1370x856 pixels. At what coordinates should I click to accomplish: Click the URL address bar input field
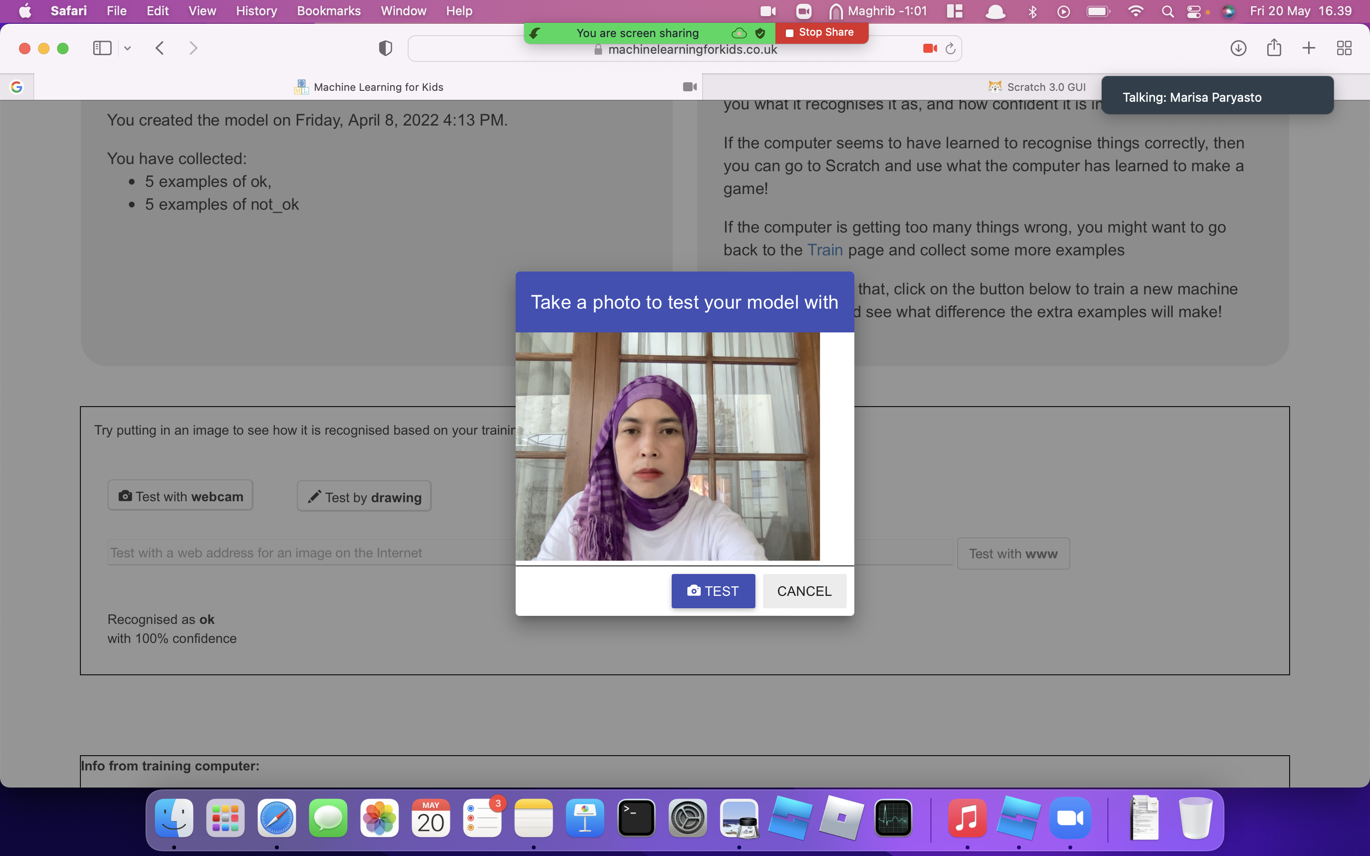pos(685,48)
